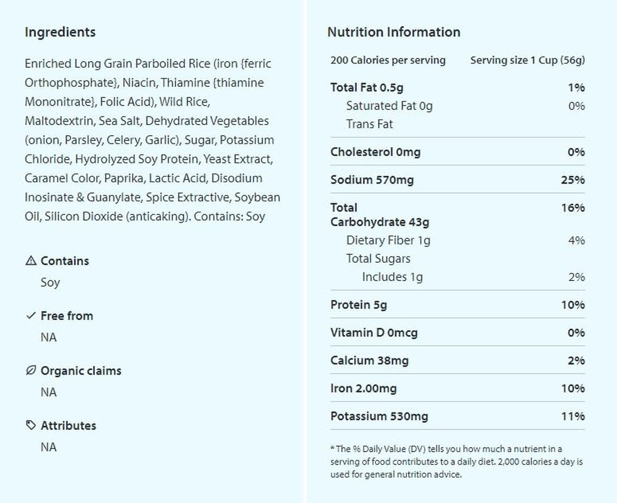The height and width of the screenshot is (503, 617).
Task: Click the tag icon beside Attributes
Action: click(31, 425)
